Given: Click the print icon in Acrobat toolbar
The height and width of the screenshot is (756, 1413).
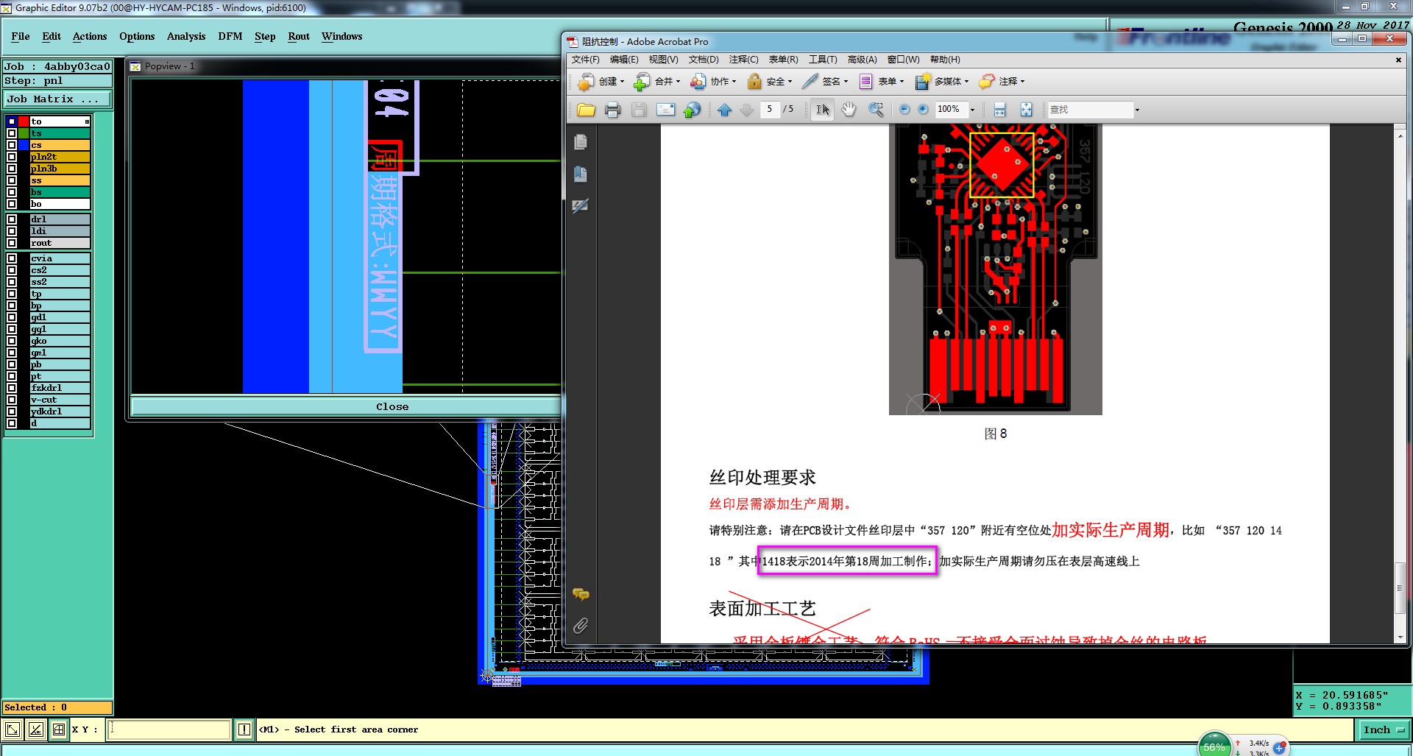Looking at the screenshot, I should click(612, 110).
